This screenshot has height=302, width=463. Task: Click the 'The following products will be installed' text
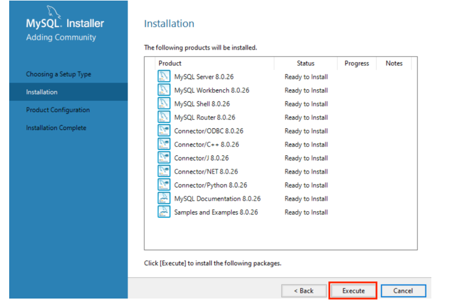[201, 48]
